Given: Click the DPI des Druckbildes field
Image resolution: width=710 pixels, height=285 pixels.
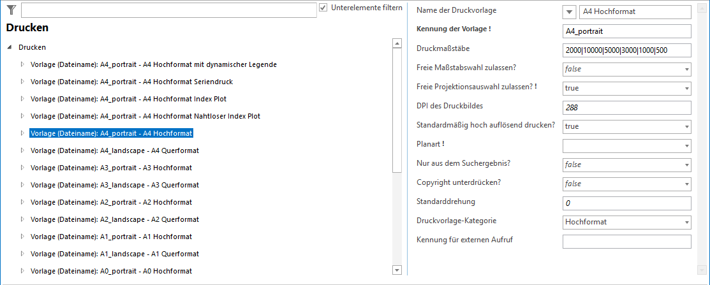Looking at the screenshot, I should click(626, 108).
